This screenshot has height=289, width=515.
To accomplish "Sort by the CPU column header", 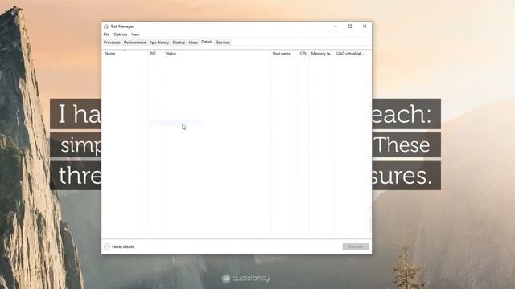I will (303, 54).
